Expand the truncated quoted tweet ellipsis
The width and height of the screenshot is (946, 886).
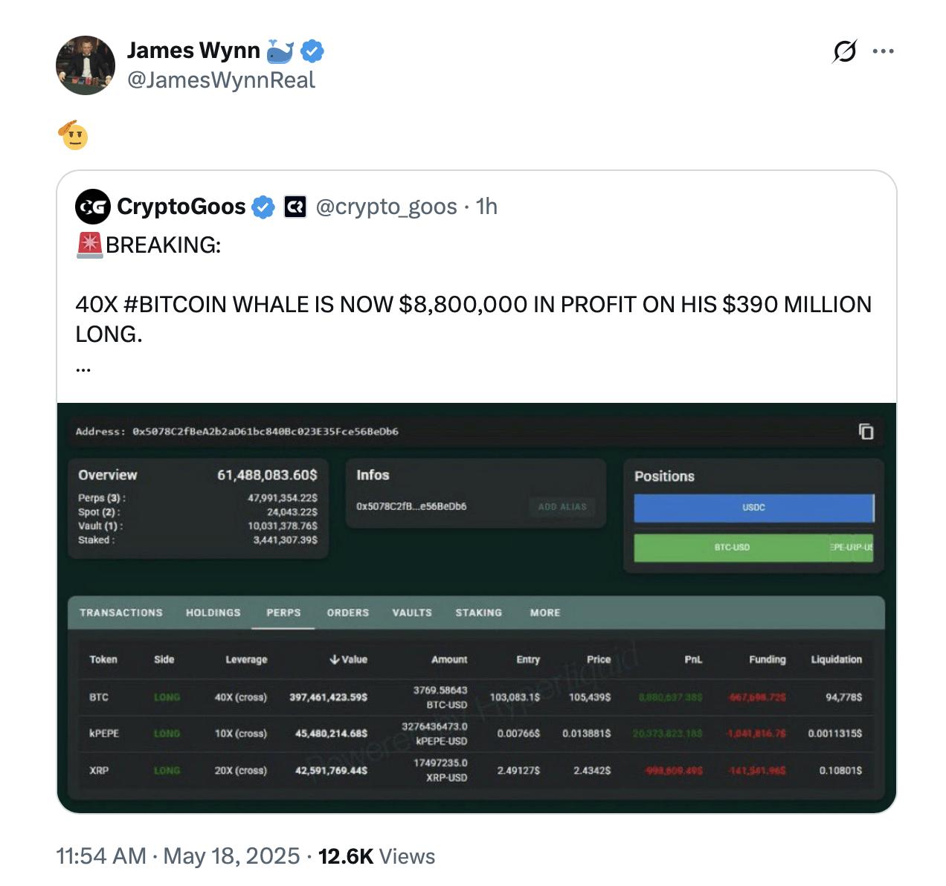click(83, 366)
